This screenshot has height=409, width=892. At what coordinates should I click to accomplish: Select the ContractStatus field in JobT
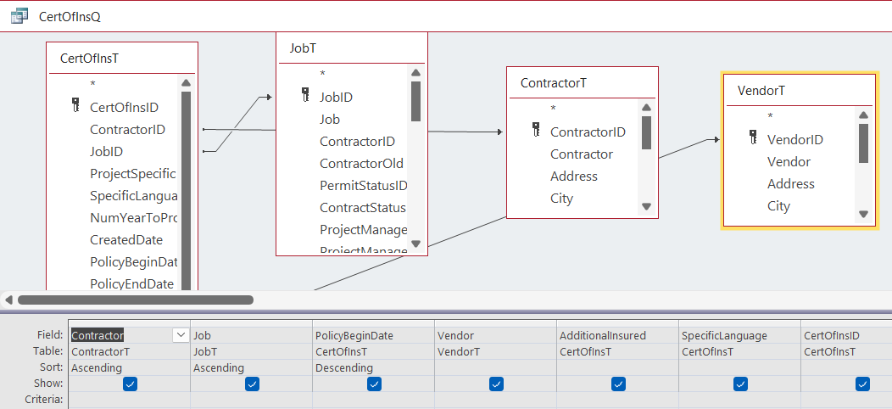click(x=363, y=207)
